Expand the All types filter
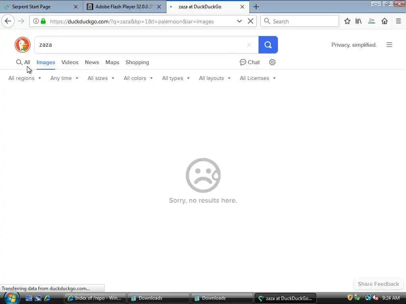 pyautogui.click(x=176, y=78)
